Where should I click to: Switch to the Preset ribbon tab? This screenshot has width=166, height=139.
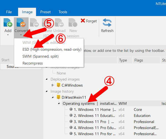click(x=46, y=12)
